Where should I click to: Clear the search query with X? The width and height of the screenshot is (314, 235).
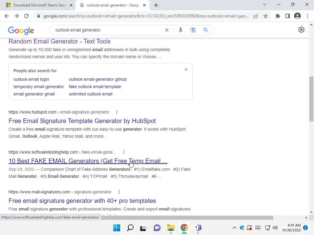167,30
